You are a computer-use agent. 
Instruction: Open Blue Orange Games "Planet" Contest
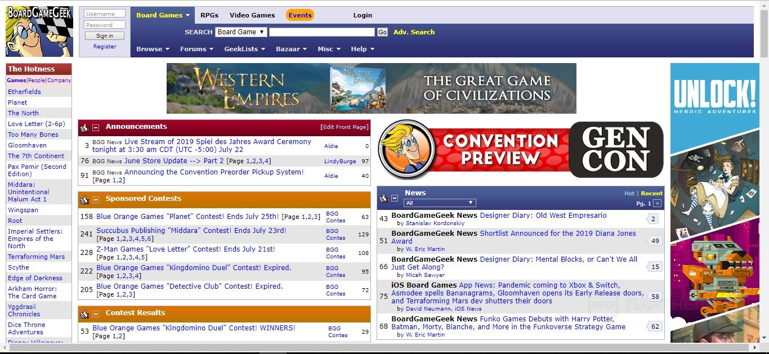pyautogui.click(x=187, y=216)
